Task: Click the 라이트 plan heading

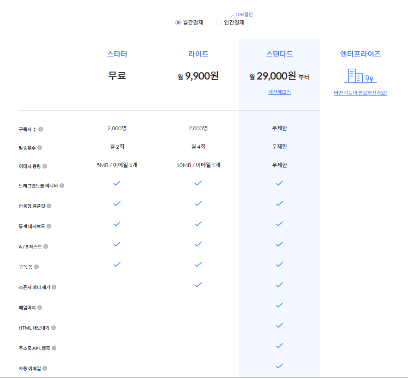Action: click(x=198, y=54)
